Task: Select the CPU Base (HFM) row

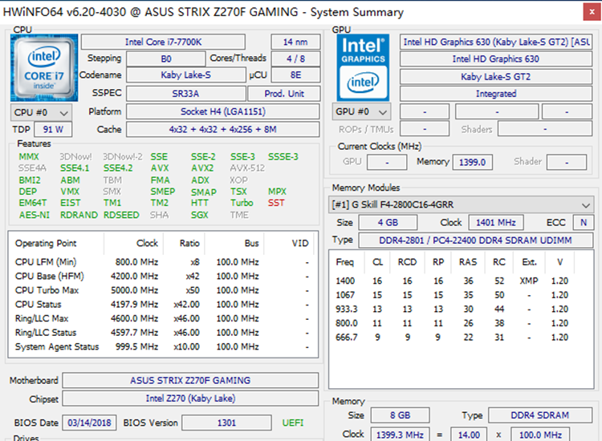Action: pos(163,276)
